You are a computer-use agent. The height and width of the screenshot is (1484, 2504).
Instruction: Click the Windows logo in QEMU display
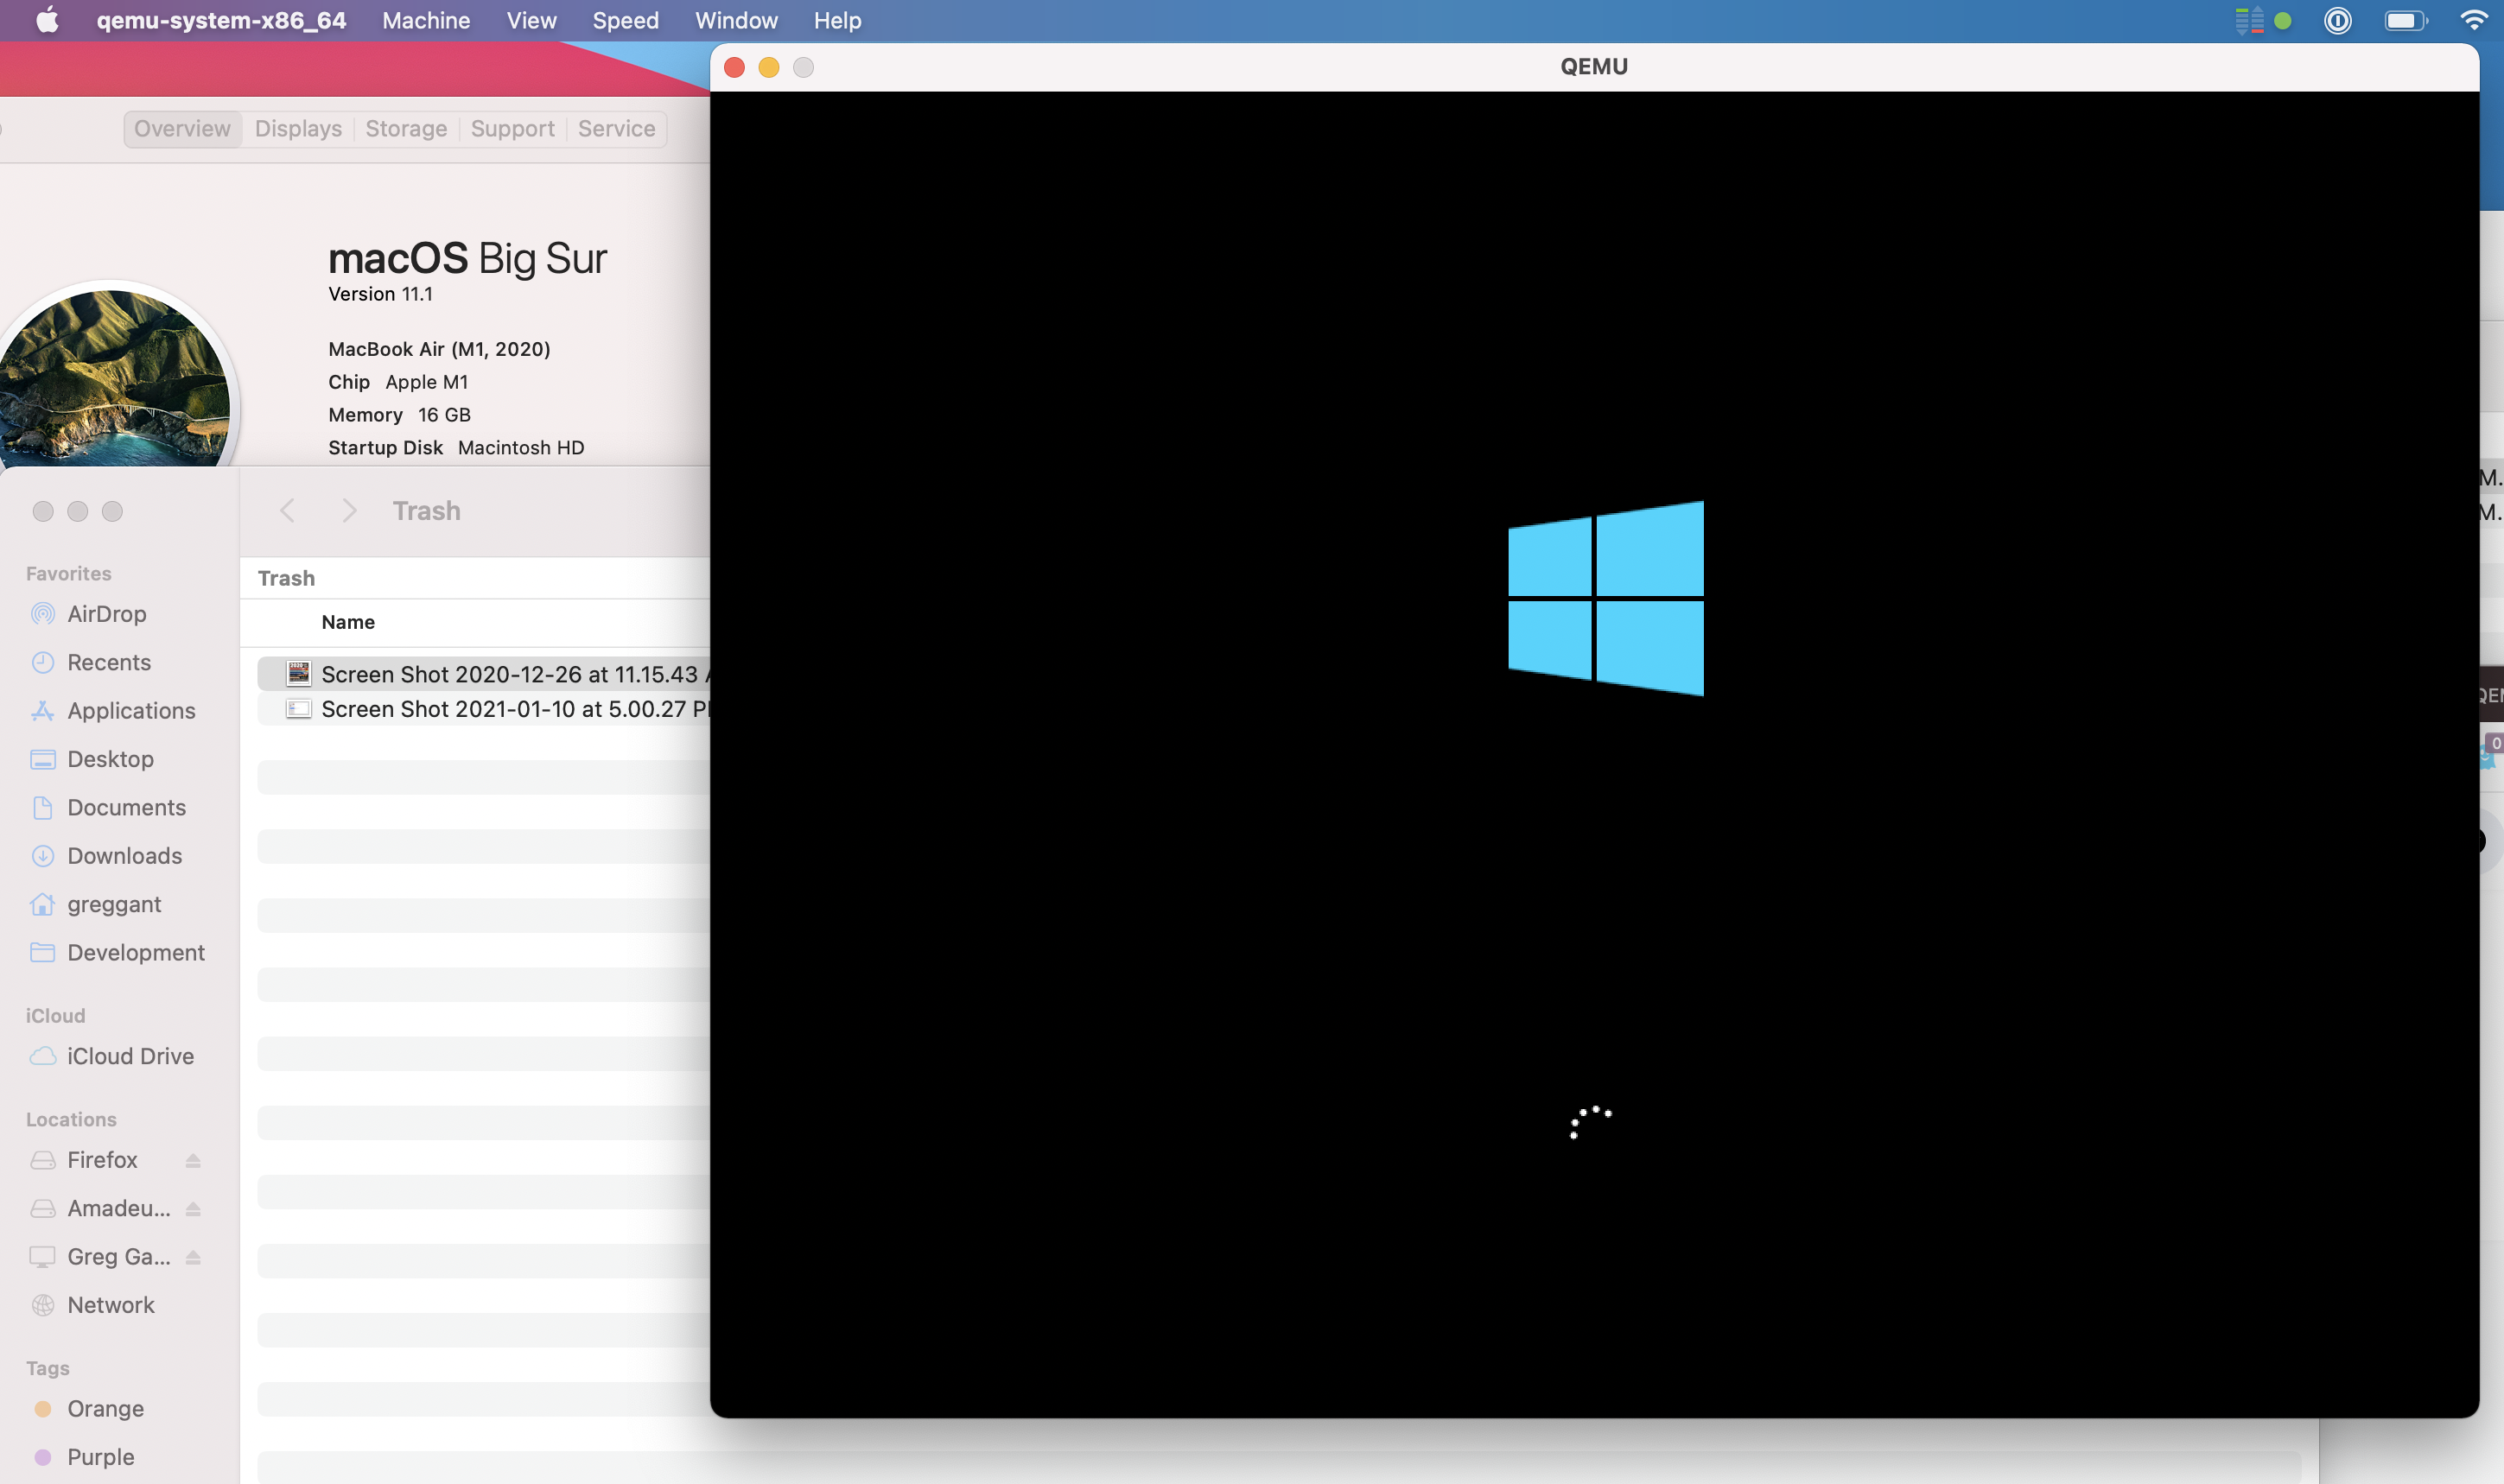(1606, 598)
